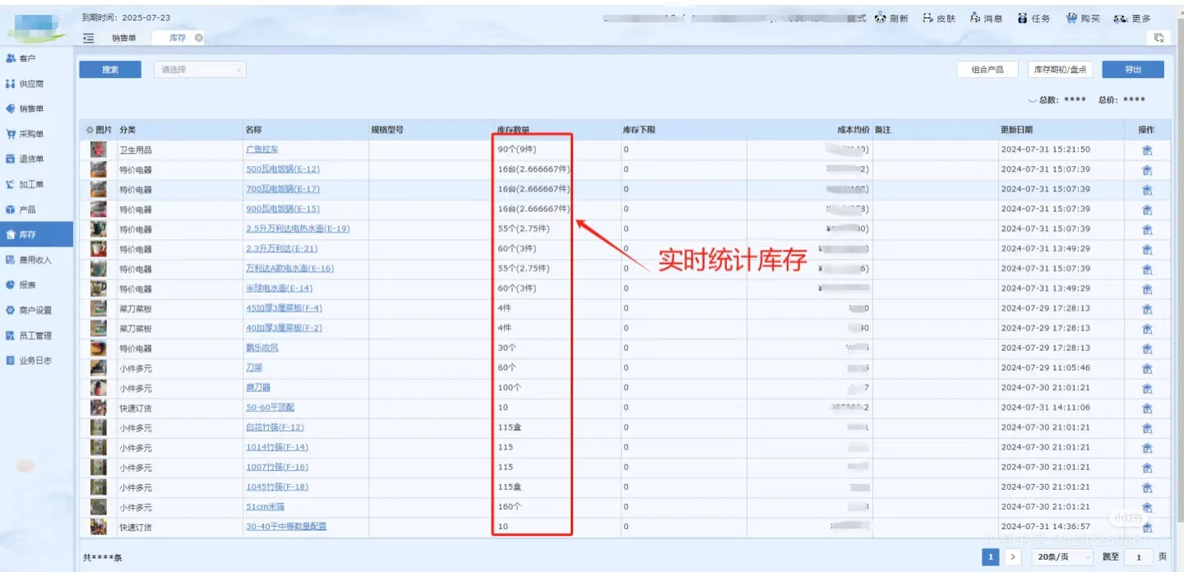
Task: Open the 20条/页 page size dropdown
Action: pyautogui.click(x=1063, y=556)
